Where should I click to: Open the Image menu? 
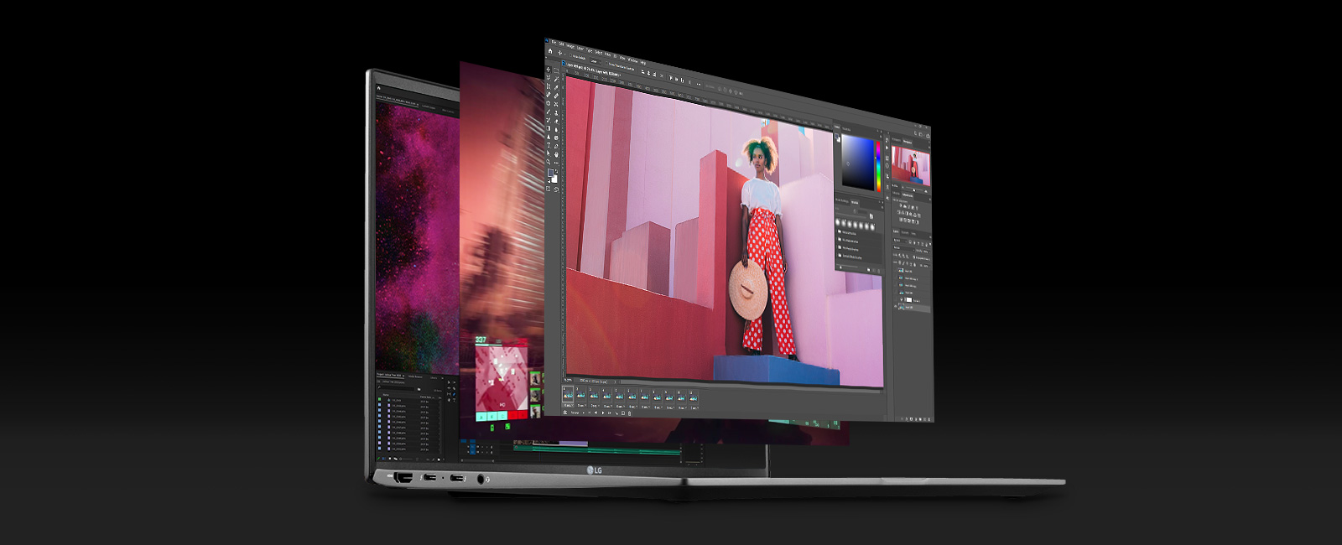click(x=570, y=46)
